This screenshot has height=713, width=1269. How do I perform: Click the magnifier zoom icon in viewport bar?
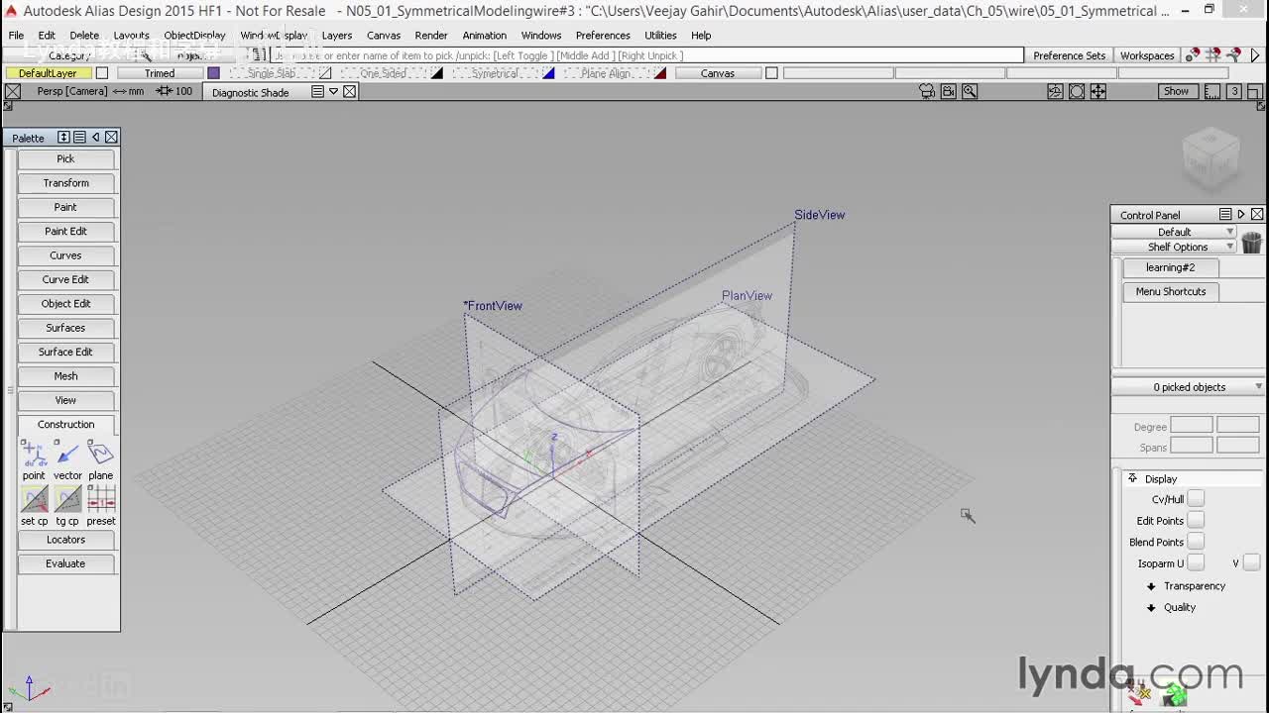(x=970, y=91)
